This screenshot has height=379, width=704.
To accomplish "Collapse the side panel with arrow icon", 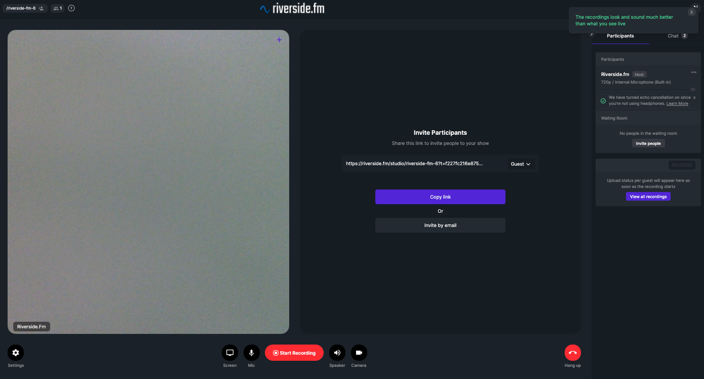I will tap(592, 34).
